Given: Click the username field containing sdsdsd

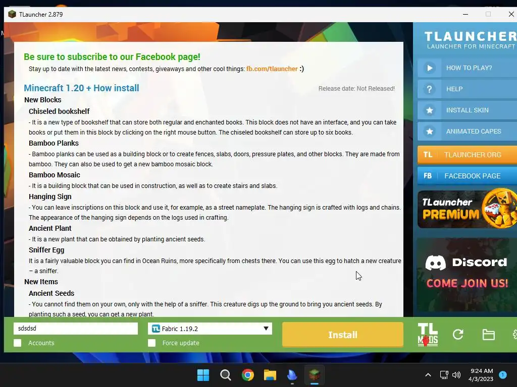Looking at the screenshot, I should click(x=76, y=329).
